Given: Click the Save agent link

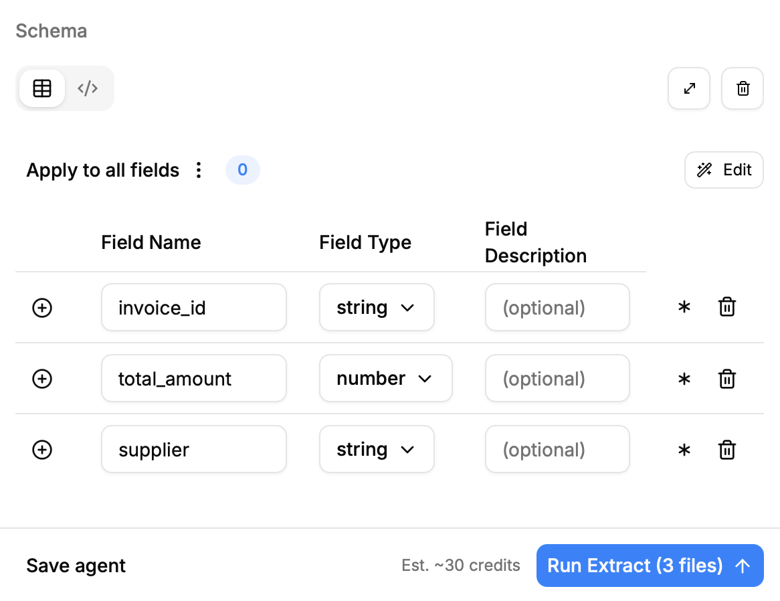Looking at the screenshot, I should [x=76, y=566].
